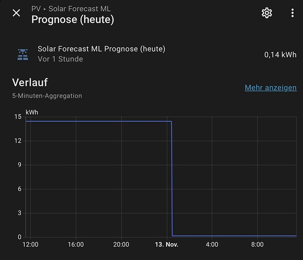Click the Verlauf section heading
Viewport: 303px width, 260px height.
tap(30, 83)
